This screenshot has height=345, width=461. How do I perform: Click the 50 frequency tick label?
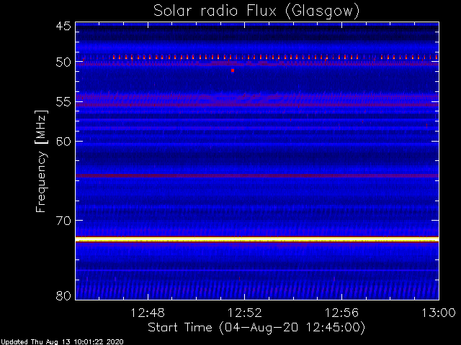click(63, 63)
